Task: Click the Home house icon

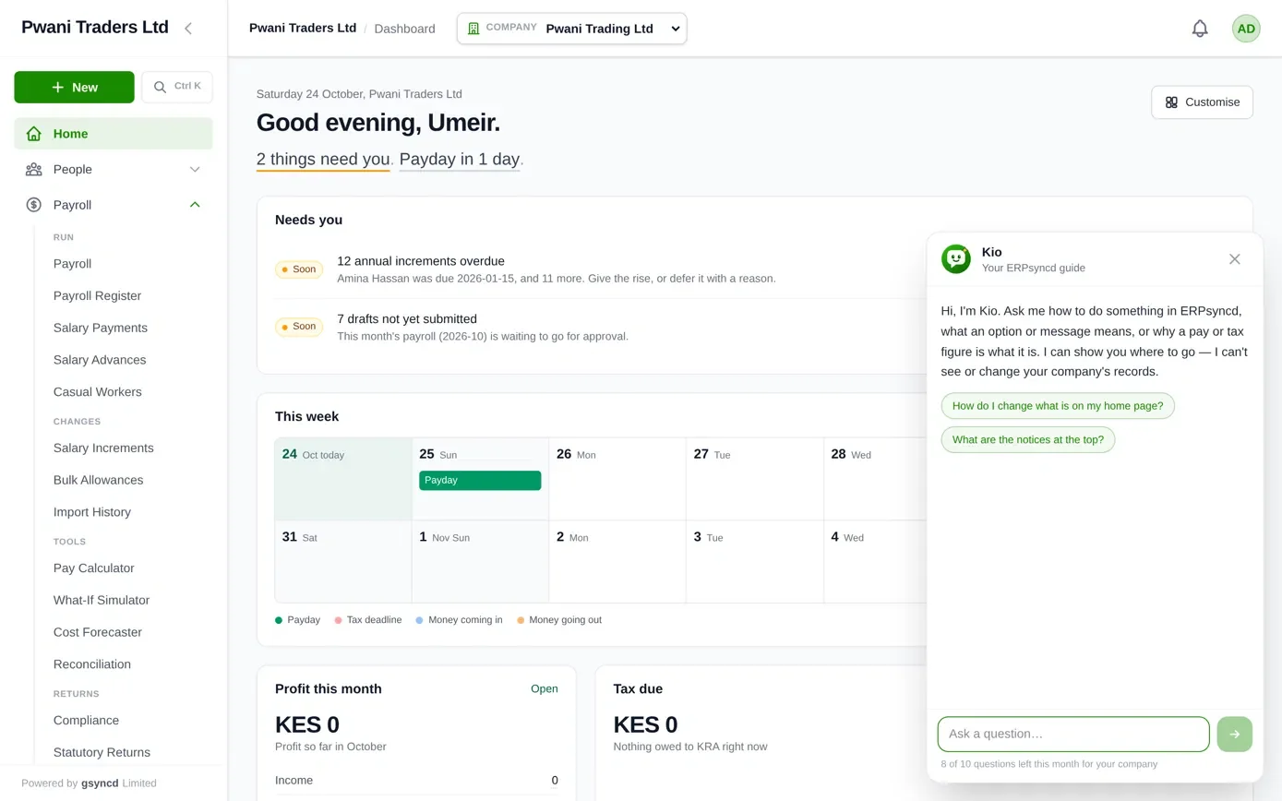Action: (34, 134)
